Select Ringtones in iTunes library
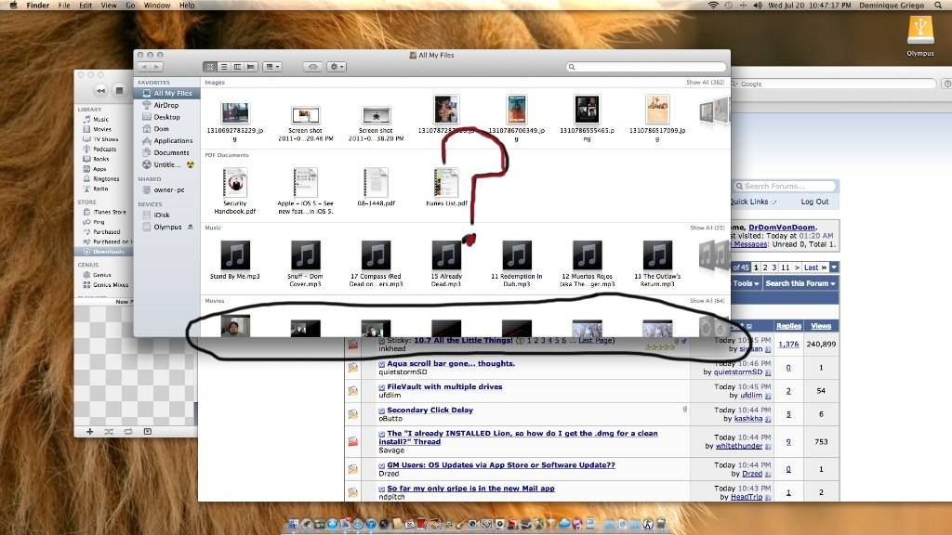952x535 pixels. pyautogui.click(x=106, y=179)
